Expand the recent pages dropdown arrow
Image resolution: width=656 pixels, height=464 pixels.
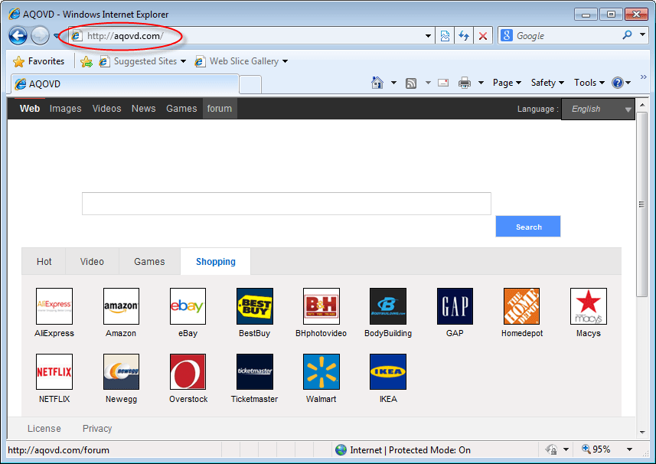point(57,36)
